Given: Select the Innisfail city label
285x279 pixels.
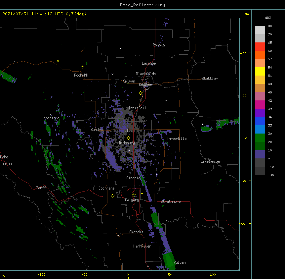Looking at the screenshot, I should 137,108.
